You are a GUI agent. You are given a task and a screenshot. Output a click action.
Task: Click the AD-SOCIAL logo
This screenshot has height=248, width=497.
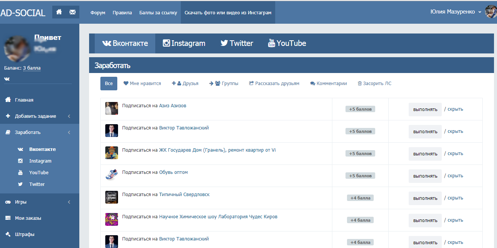pyautogui.click(x=23, y=13)
